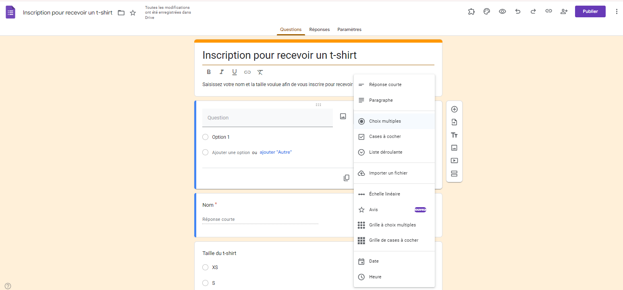The height and width of the screenshot is (290, 623).
Task: Choose Cases à cocher as question type
Action: (x=385, y=136)
